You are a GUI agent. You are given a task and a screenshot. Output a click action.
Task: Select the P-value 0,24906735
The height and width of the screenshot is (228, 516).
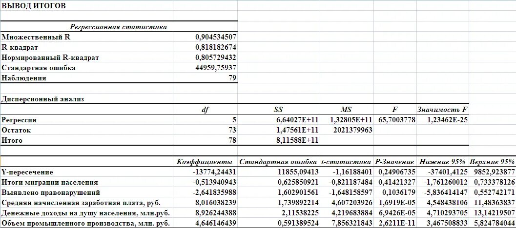tap(397, 172)
